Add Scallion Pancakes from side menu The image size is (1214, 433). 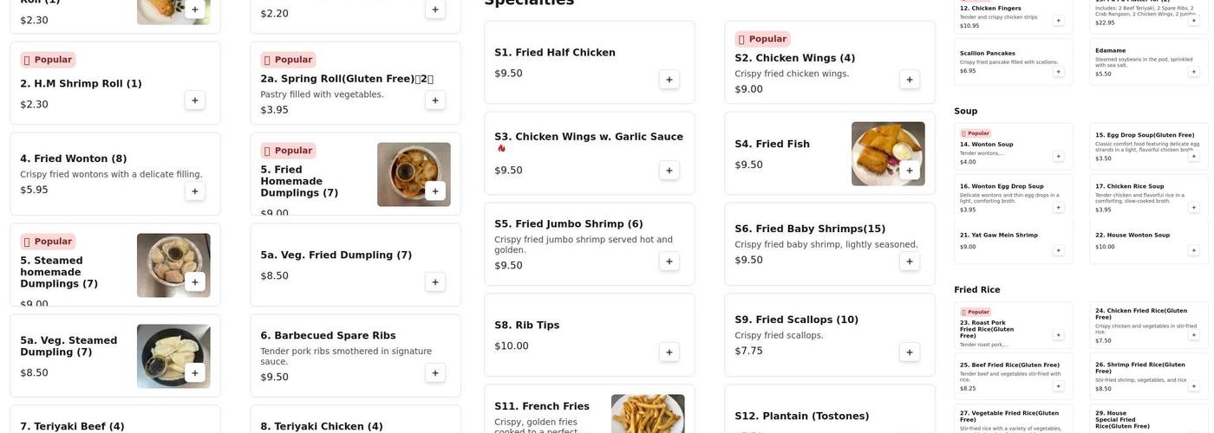[1058, 72]
